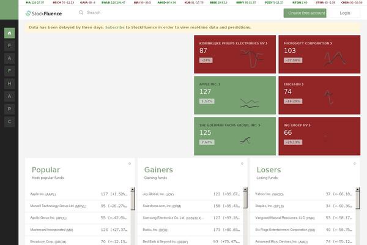
Task: Click the BEBE ticker in the top bar
Action: [218, 2]
